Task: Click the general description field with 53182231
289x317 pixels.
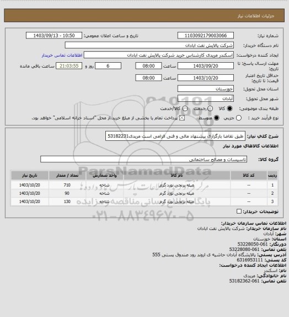Action: (x=175, y=136)
